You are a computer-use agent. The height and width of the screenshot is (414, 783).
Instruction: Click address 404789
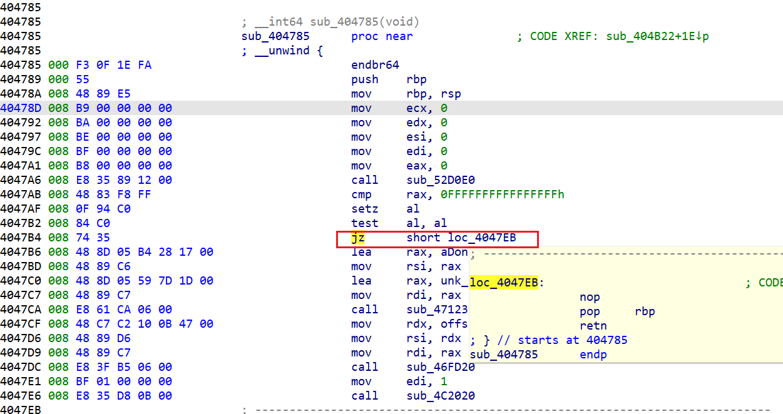[x=21, y=79]
